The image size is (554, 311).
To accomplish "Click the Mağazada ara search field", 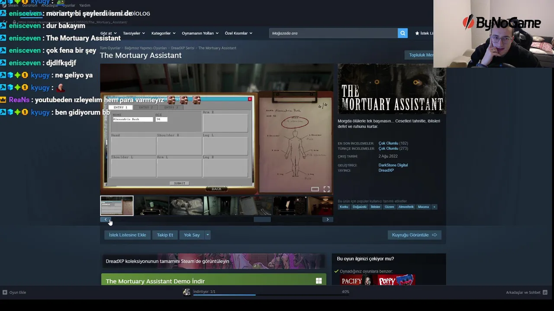I will tap(333, 33).
